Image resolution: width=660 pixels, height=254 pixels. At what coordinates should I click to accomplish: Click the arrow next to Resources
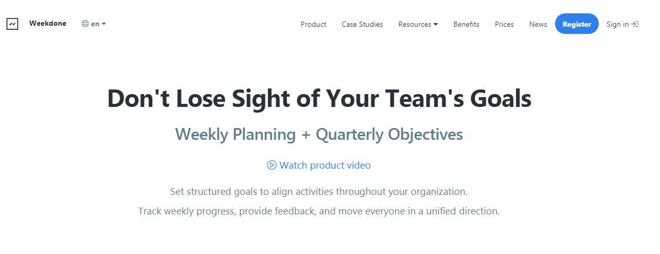(436, 24)
